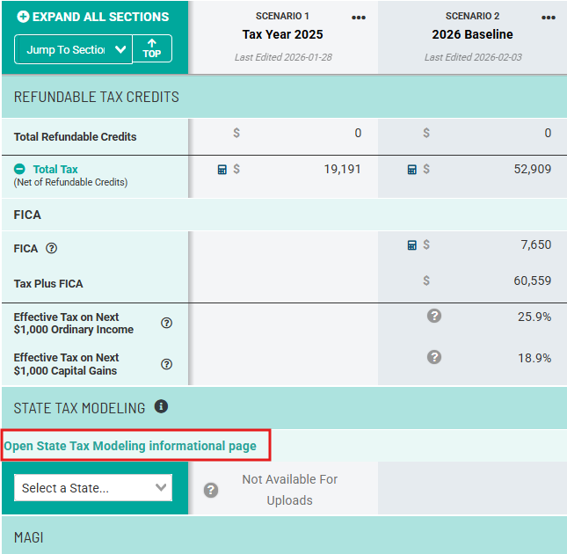
Task: Click calculator icon for Scenario 1 Total Tax
Action: pyautogui.click(x=222, y=169)
